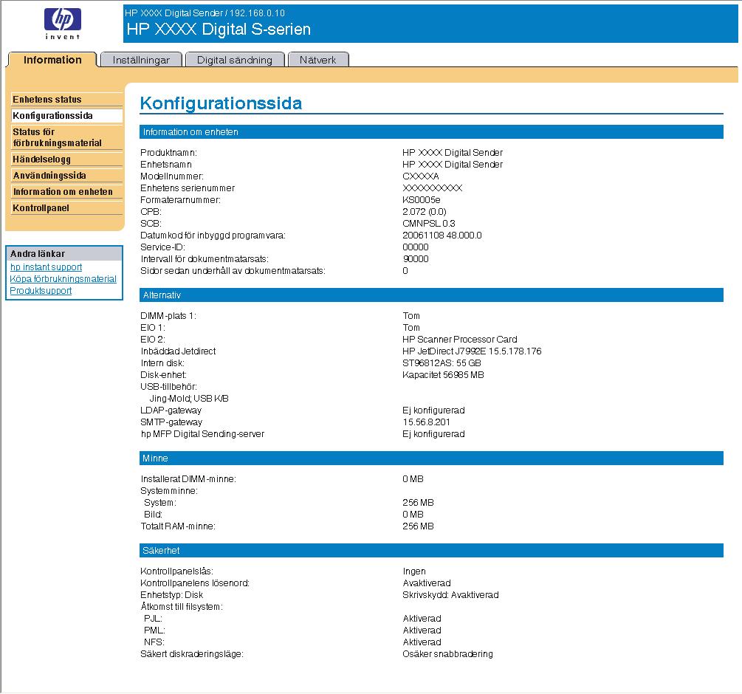
Task: Click the Alternativ section header
Action: pyautogui.click(x=431, y=295)
